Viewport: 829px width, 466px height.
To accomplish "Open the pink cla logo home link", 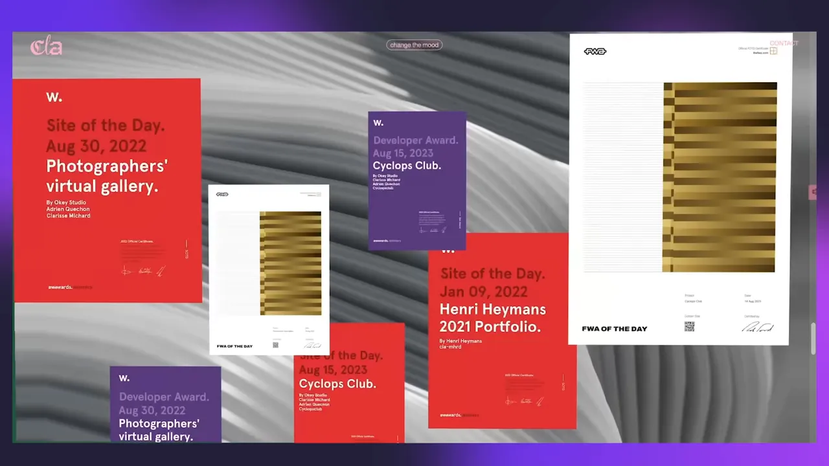I will [46, 47].
